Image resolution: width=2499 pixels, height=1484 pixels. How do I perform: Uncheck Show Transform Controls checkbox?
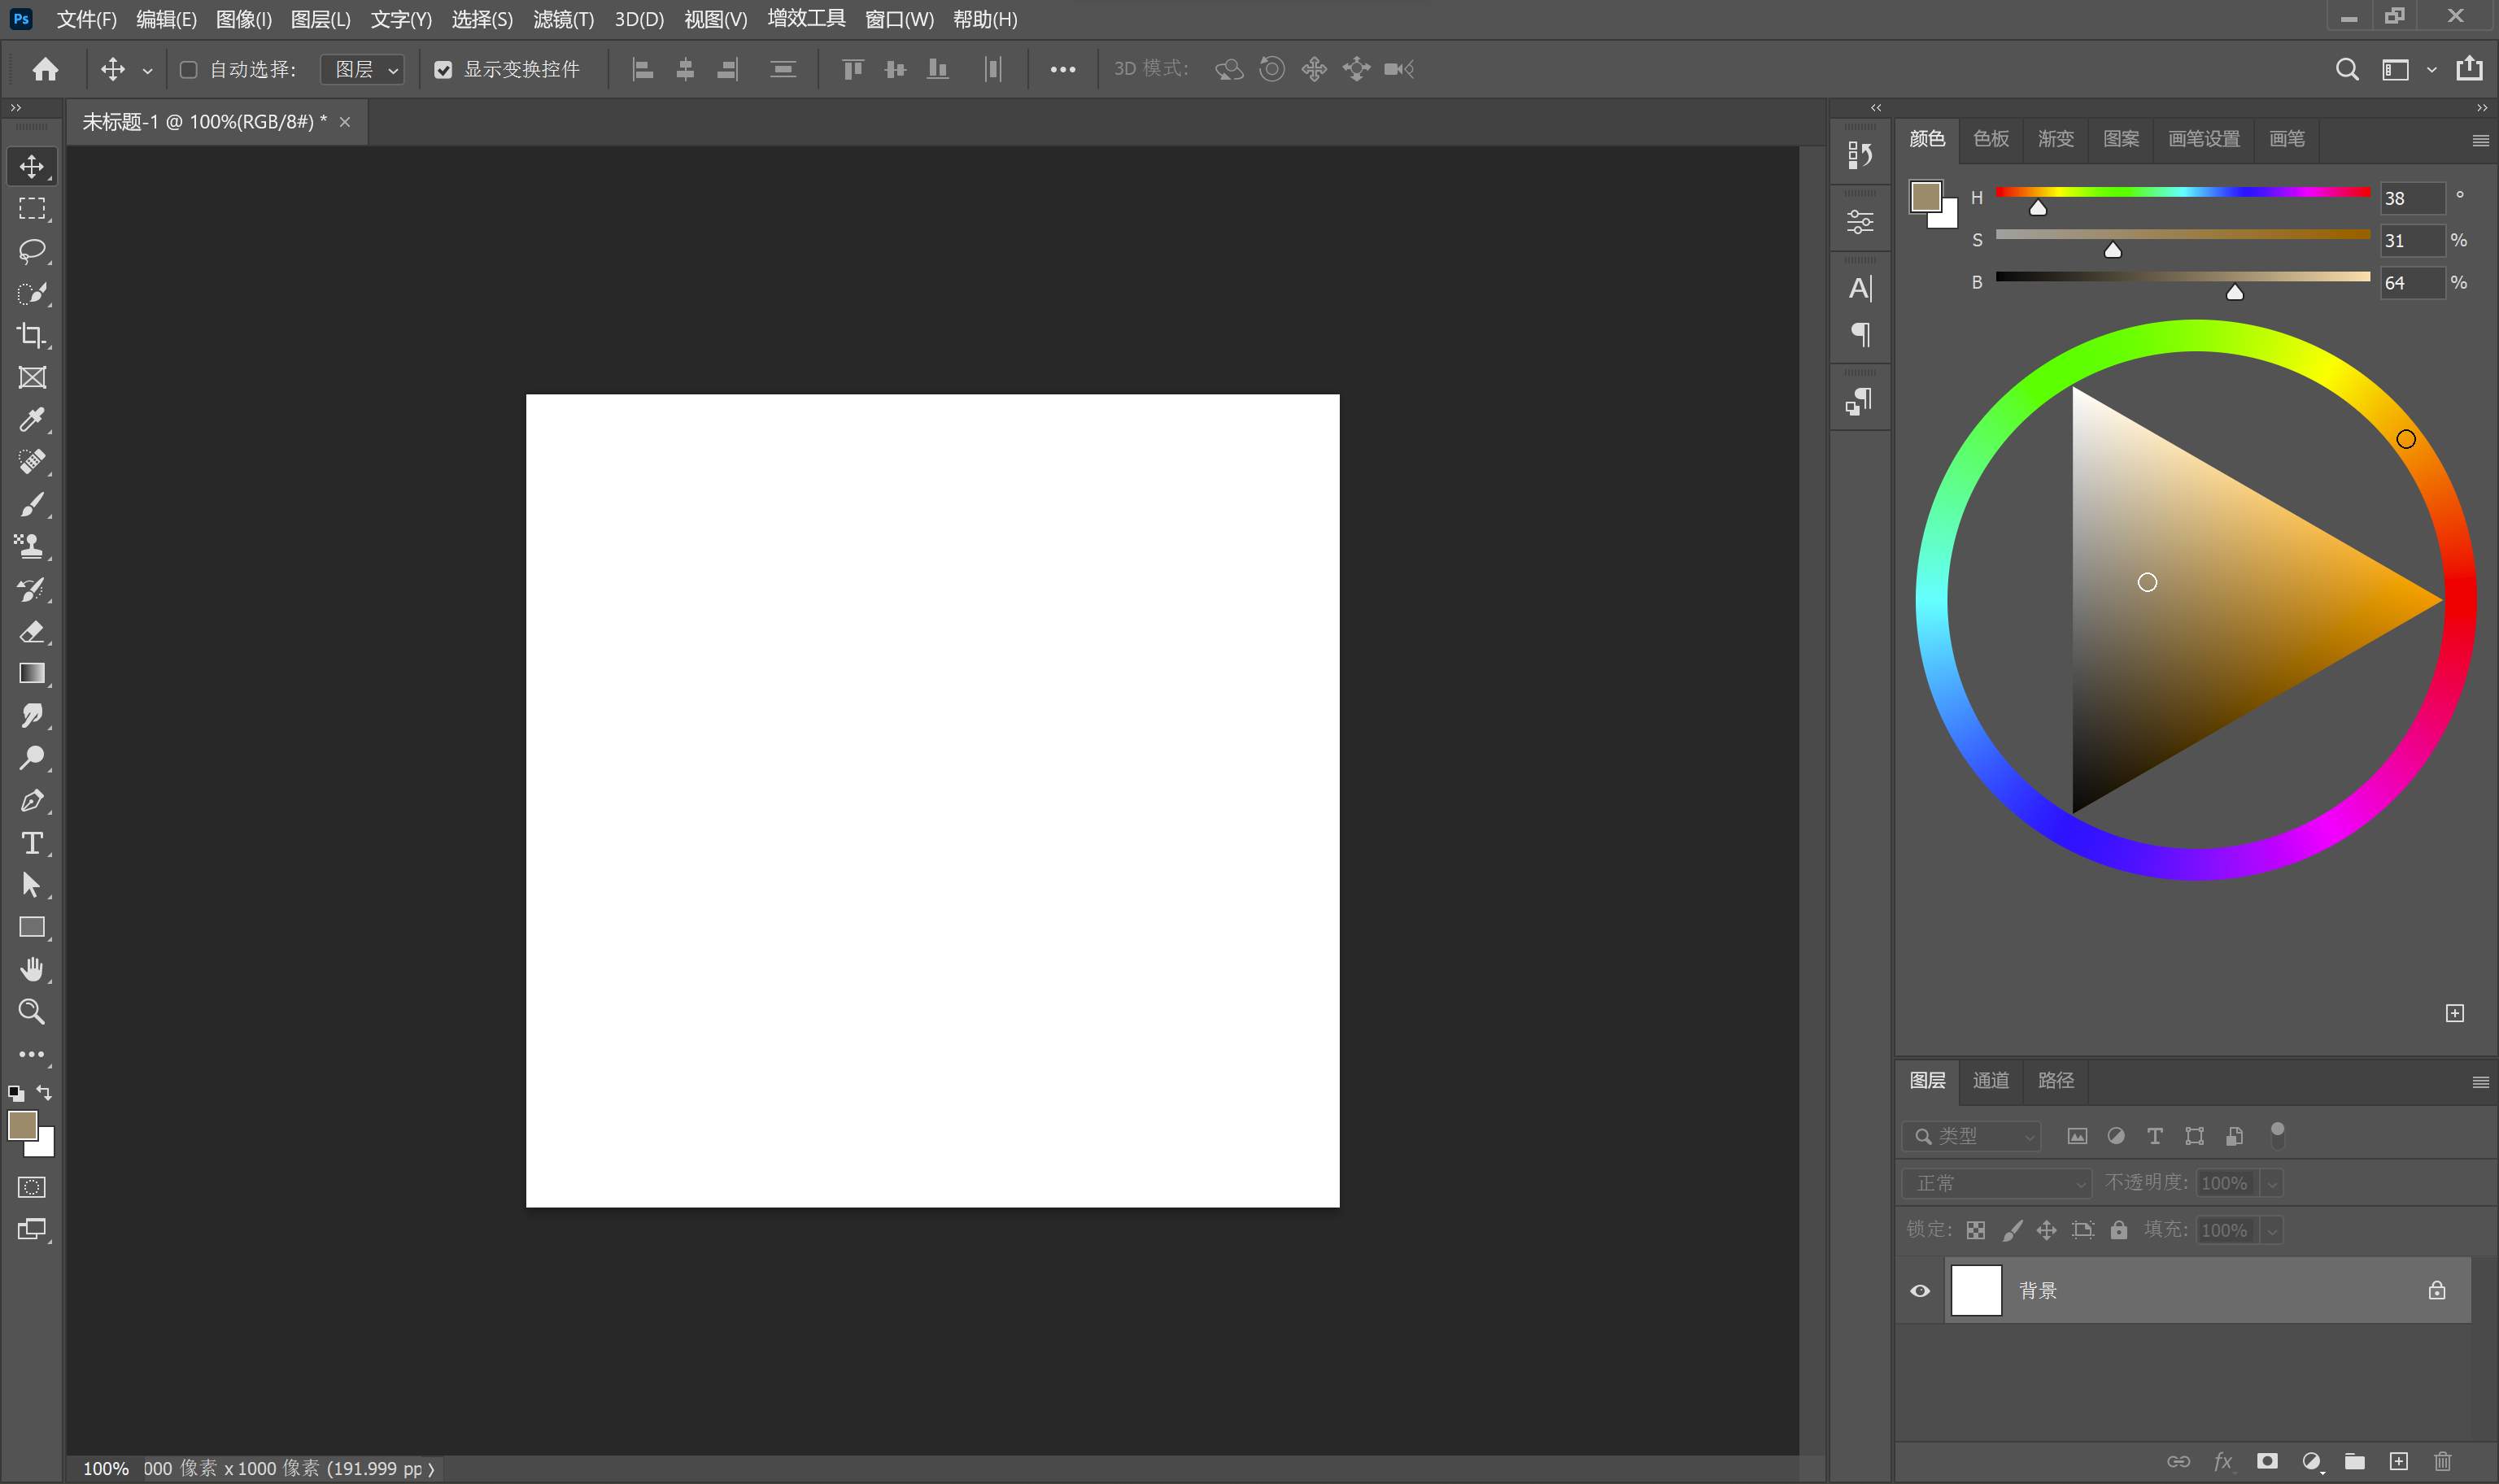click(443, 69)
